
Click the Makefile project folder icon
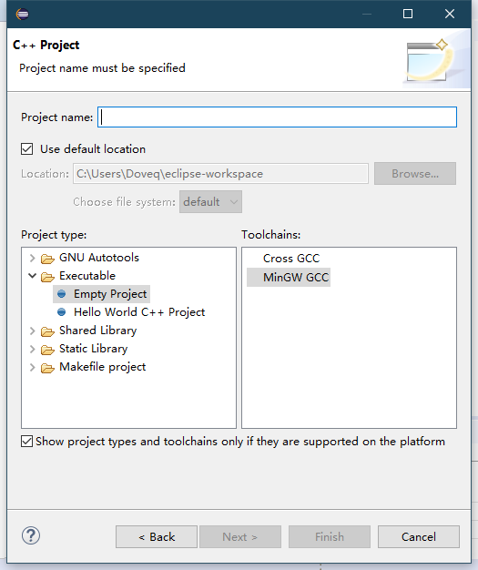(x=47, y=368)
